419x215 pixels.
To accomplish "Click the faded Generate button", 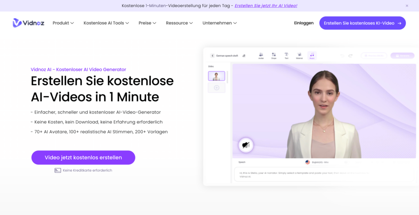I will (403, 56).
